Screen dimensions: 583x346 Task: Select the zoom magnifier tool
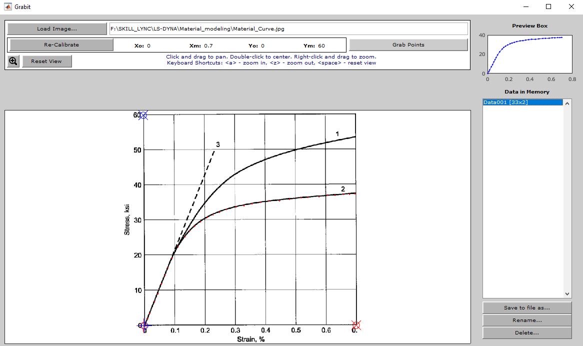point(12,61)
